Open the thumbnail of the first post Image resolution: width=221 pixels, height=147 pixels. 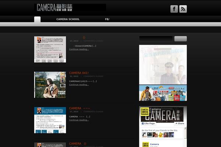click(50, 49)
